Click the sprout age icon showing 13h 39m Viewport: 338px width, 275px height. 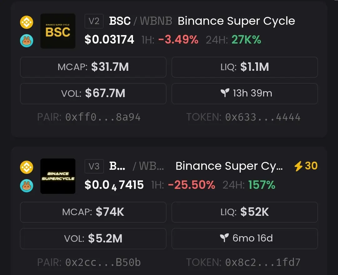point(225,93)
